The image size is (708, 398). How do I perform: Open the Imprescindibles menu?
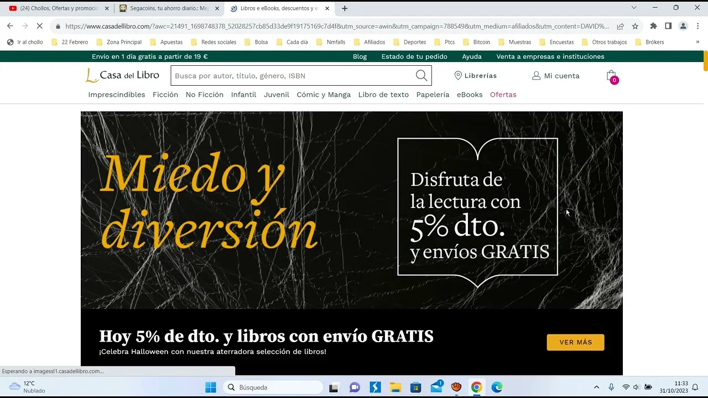tap(117, 95)
